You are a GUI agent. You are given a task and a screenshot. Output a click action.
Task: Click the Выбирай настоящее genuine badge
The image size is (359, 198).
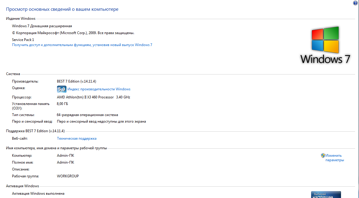coord(326,195)
